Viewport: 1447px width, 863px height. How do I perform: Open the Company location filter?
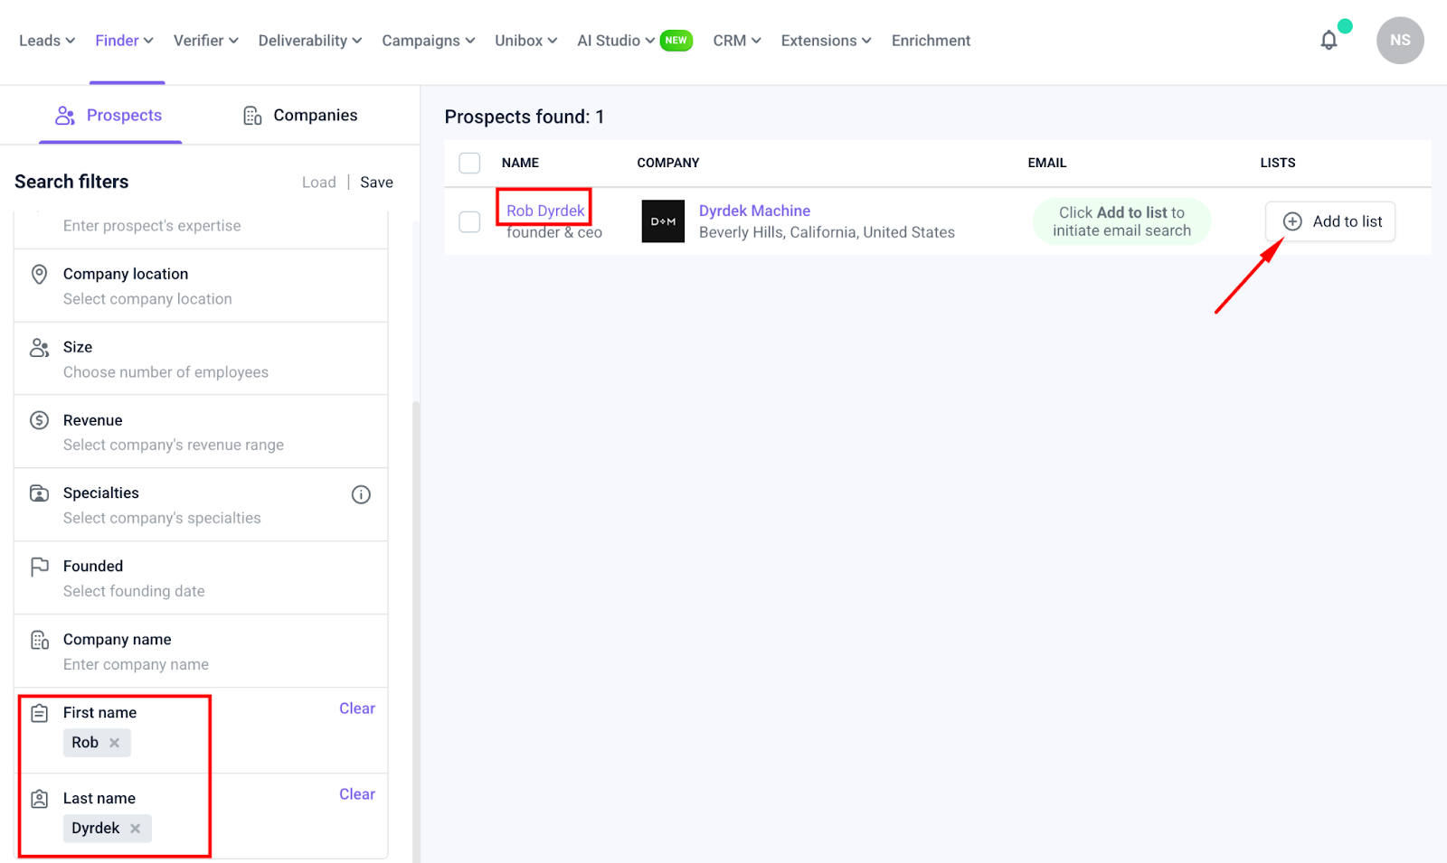click(x=201, y=286)
